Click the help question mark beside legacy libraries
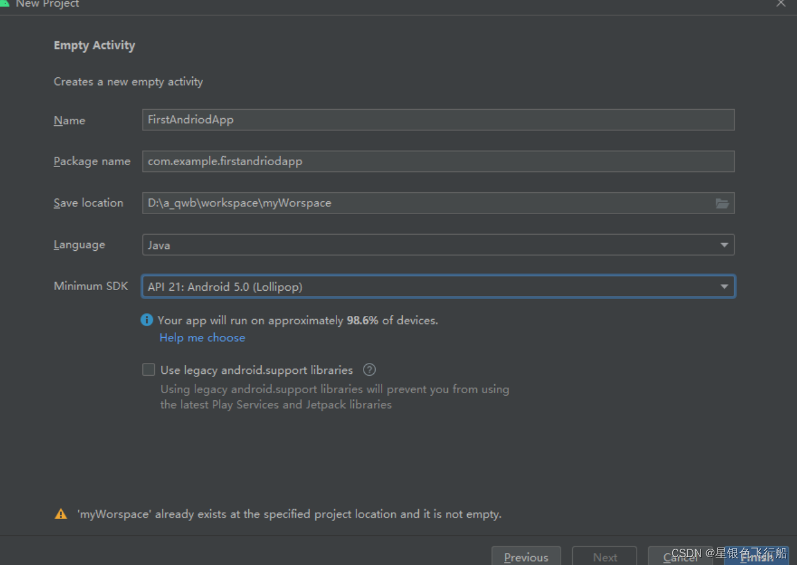This screenshot has width=797, height=565. 370,370
